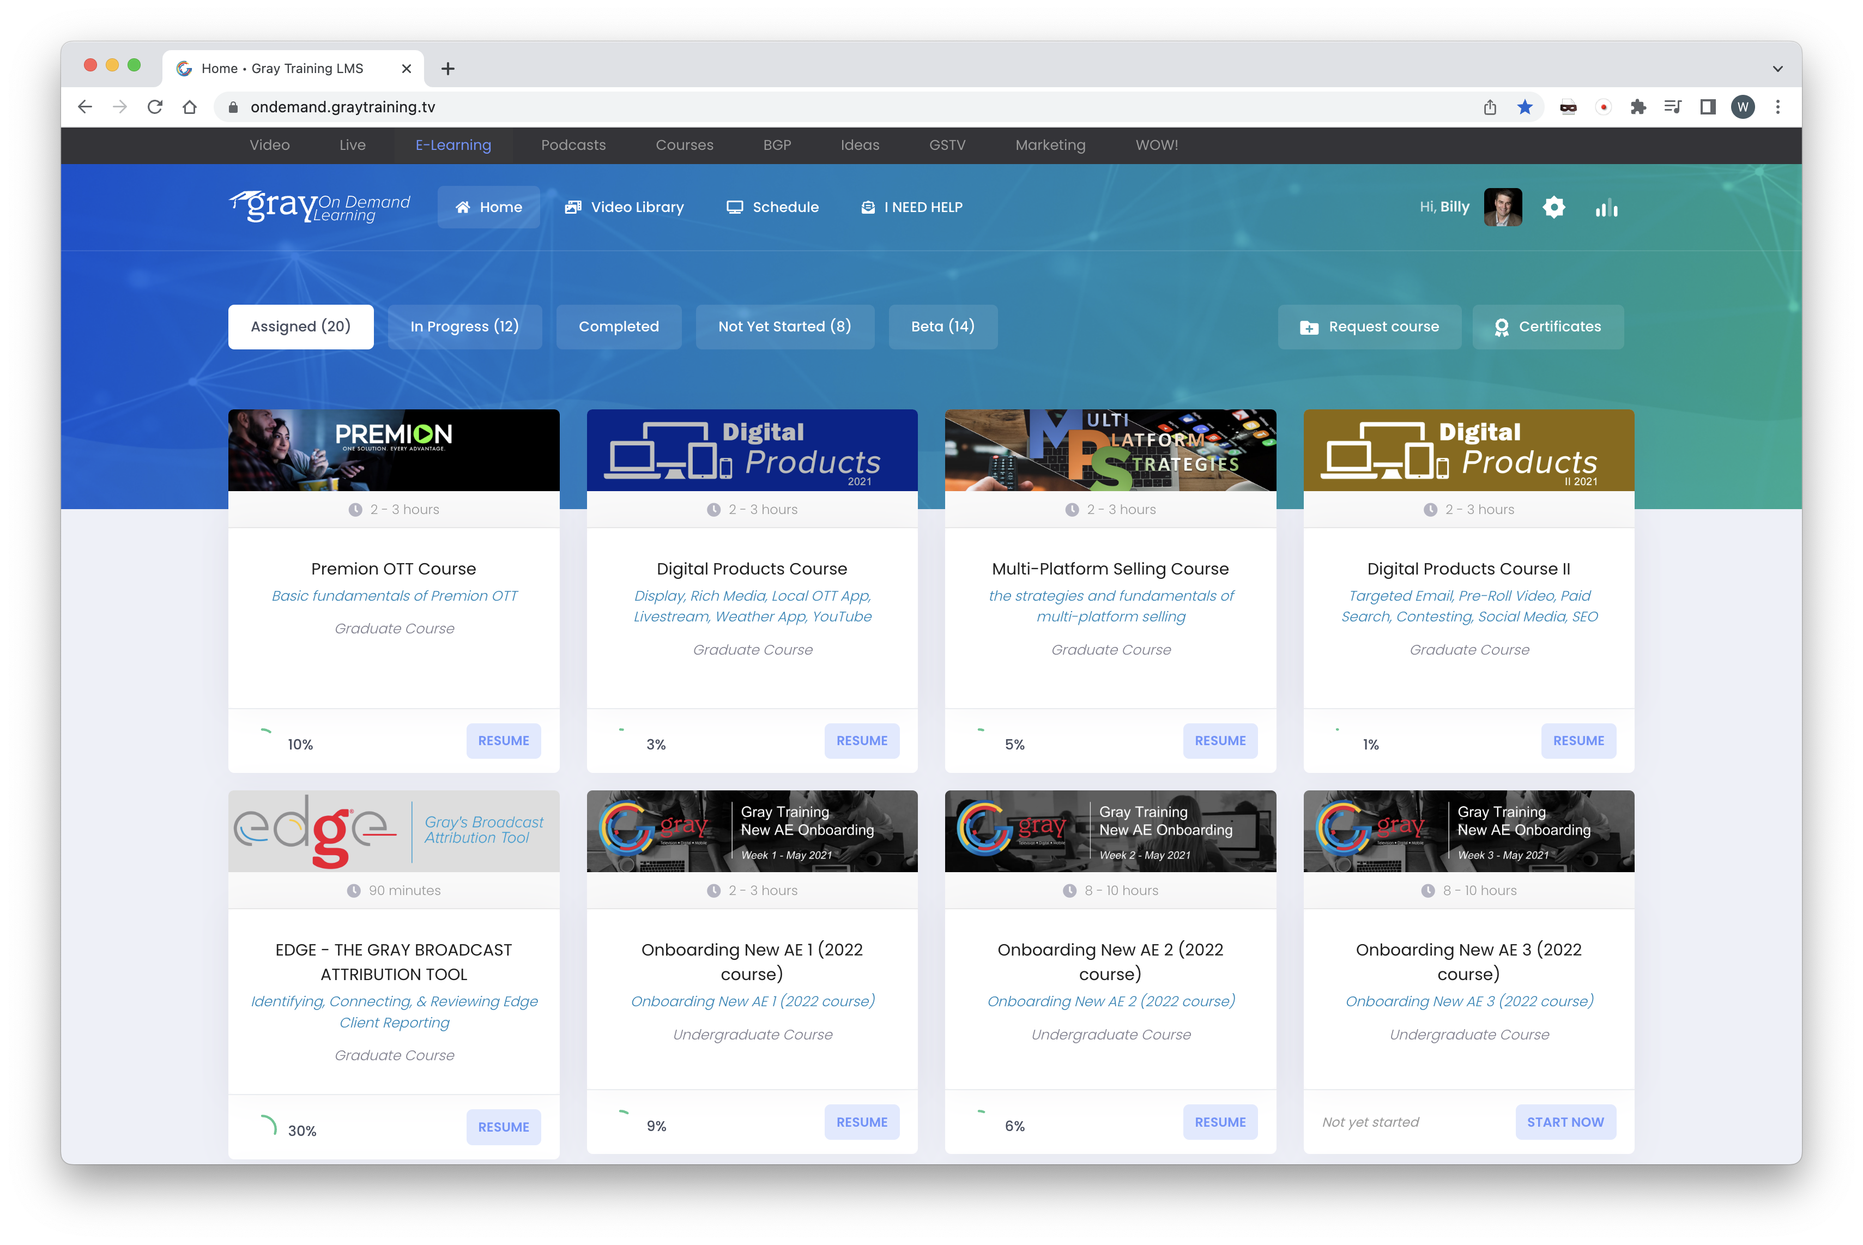Open the Podcasts top menu item
Viewport: 1863px width, 1245px height.
573,146
